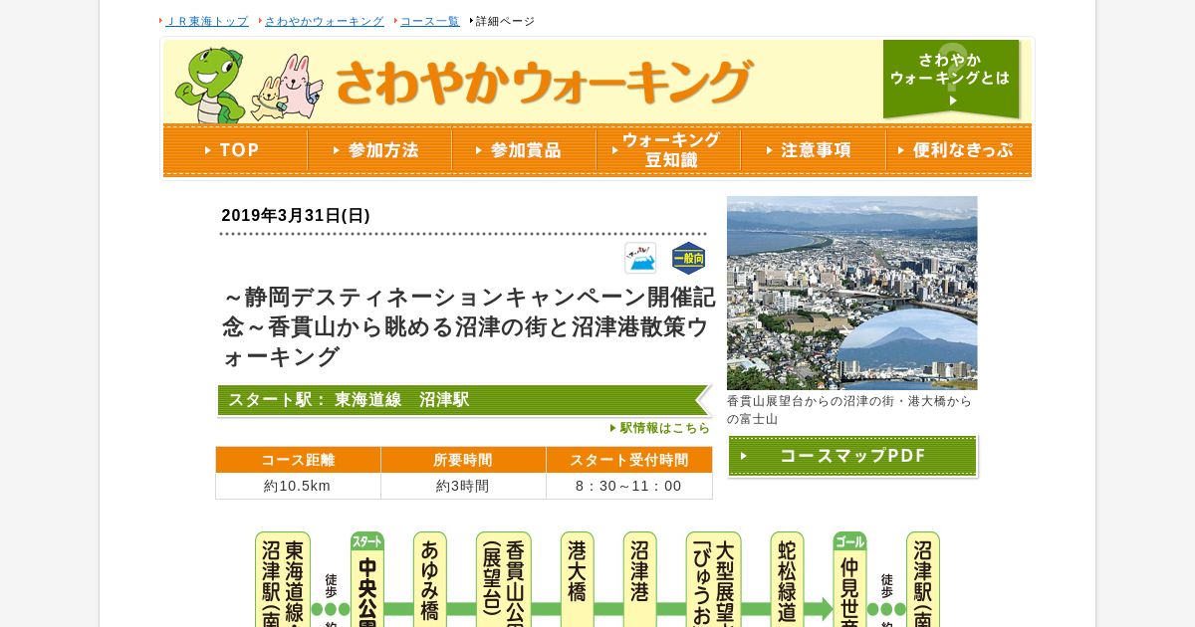Image resolution: width=1195 pixels, height=627 pixels.
Task: Click the Mt. Fuji scenery course icon
Action: [640, 258]
